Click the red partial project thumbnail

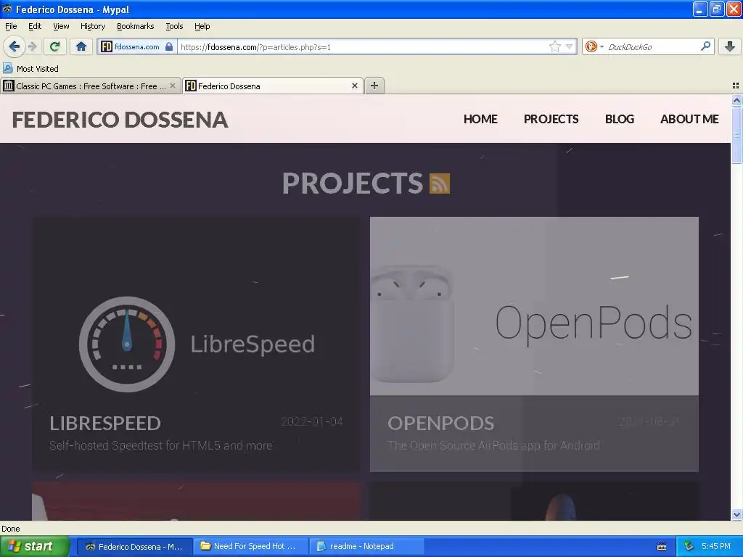point(196,501)
